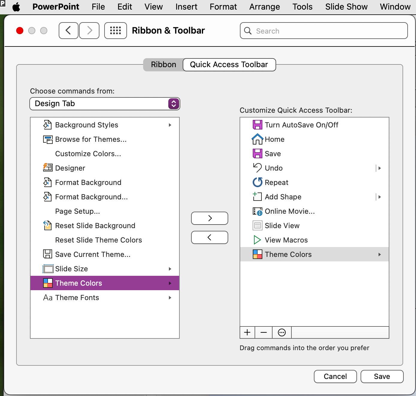Open the Arrange menu
This screenshot has width=416, height=396.
click(x=264, y=7)
